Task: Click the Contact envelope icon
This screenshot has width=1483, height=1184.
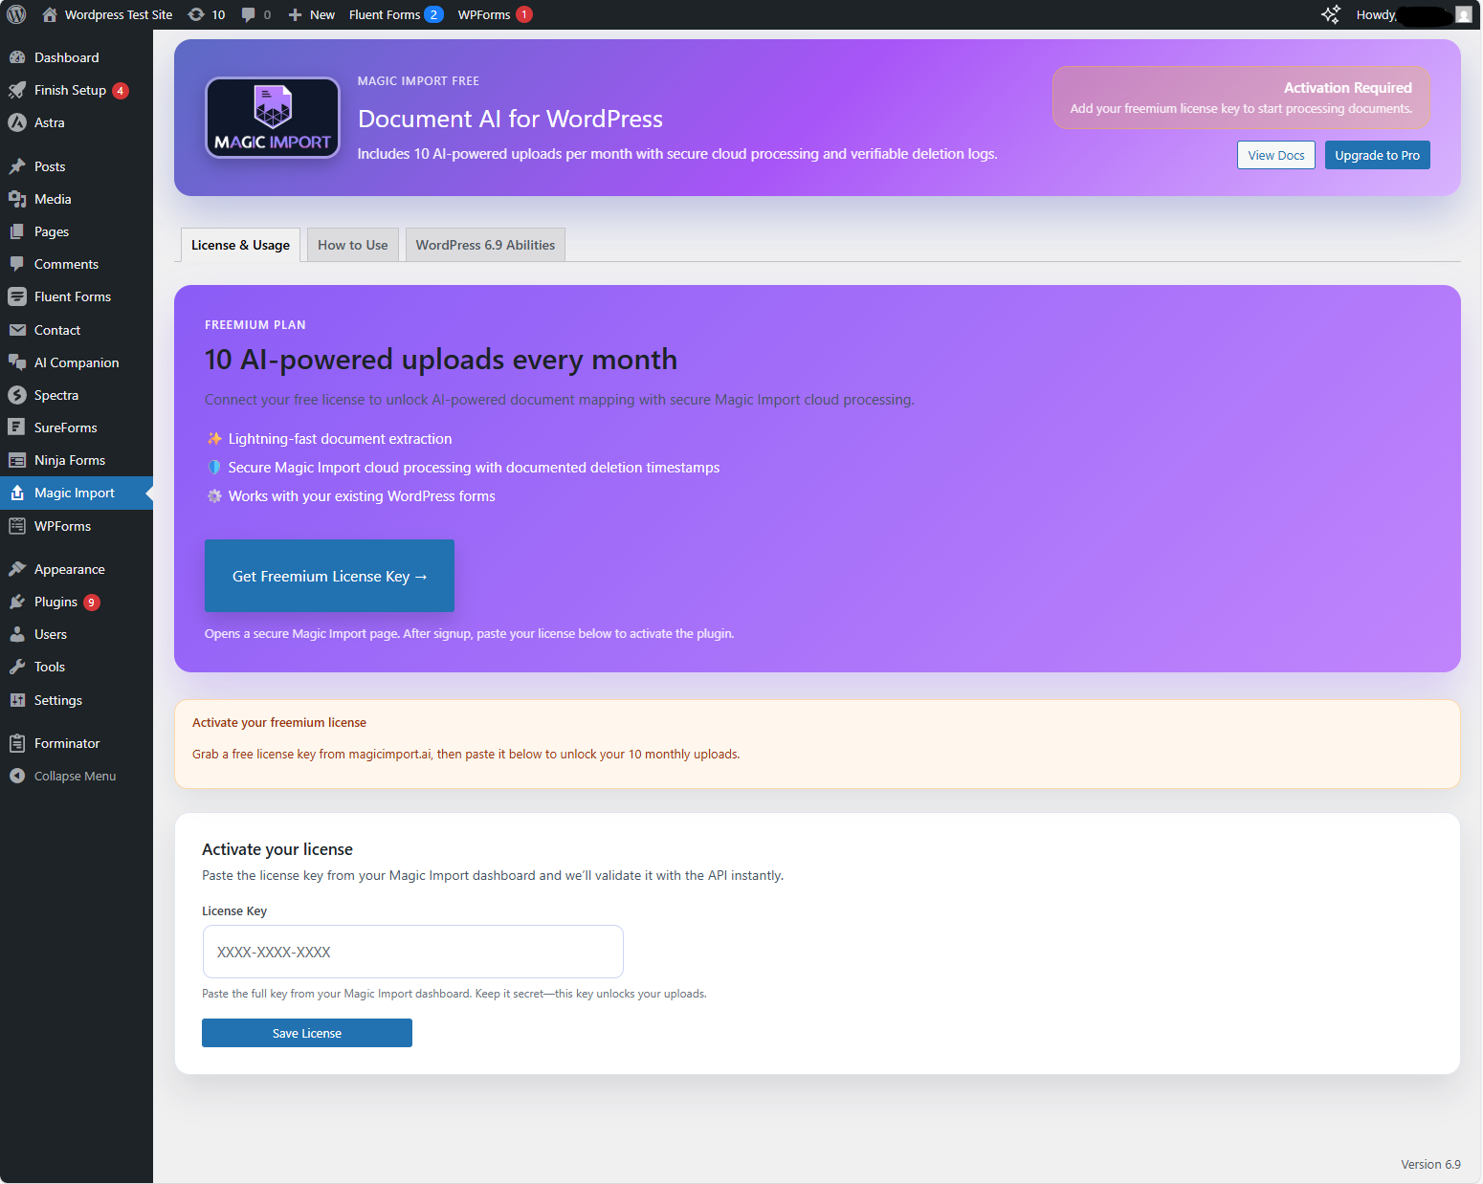Action: tap(17, 330)
